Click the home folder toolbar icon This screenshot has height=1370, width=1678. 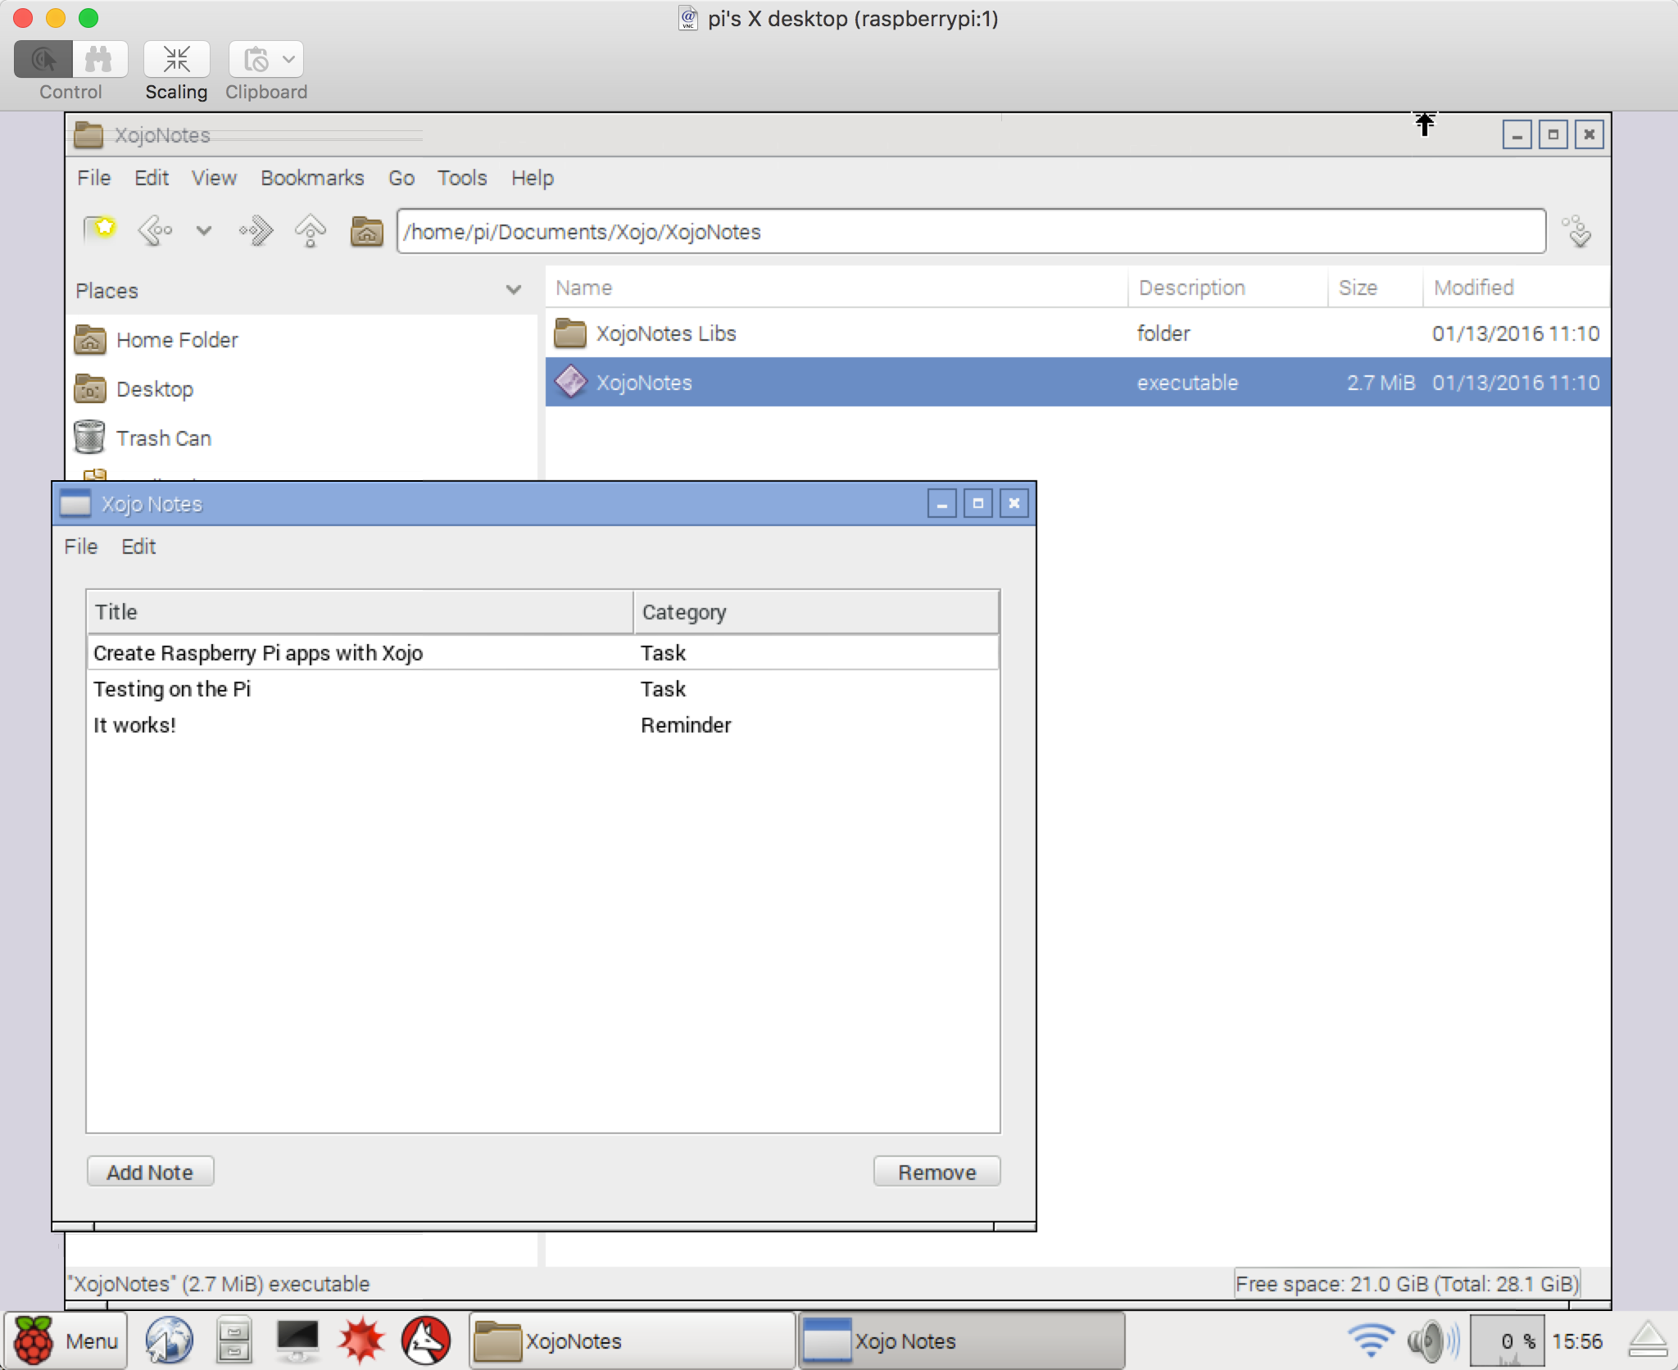pos(366,232)
